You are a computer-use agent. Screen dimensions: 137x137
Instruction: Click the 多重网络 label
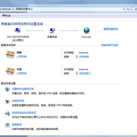[52, 37]
